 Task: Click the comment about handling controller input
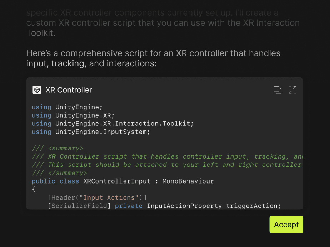pos(167,156)
